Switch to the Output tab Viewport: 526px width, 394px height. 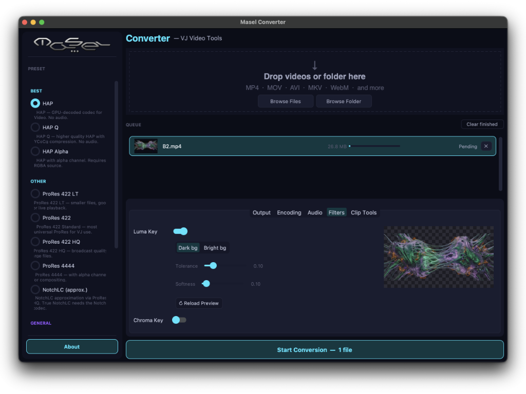[261, 212]
